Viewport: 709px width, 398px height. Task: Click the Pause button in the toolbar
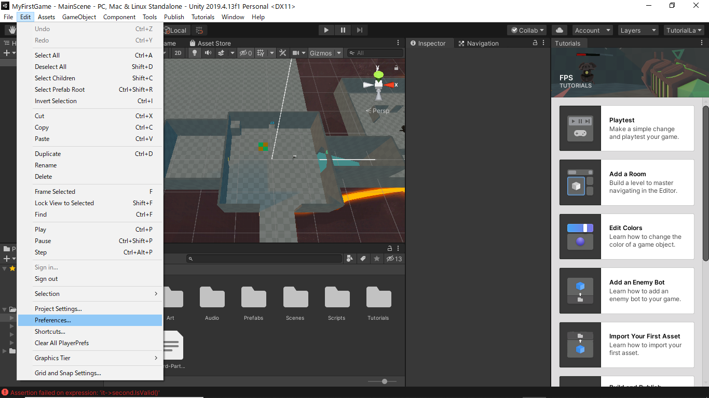(343, 30)
